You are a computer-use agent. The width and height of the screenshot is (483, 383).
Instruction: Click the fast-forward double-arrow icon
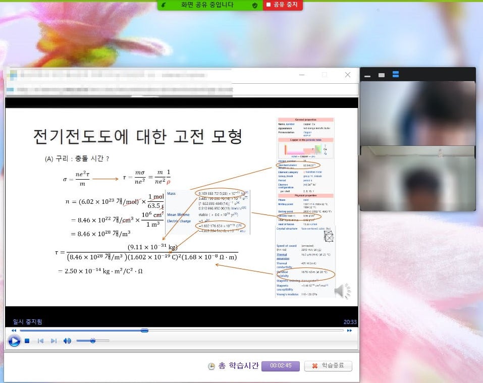349,331
